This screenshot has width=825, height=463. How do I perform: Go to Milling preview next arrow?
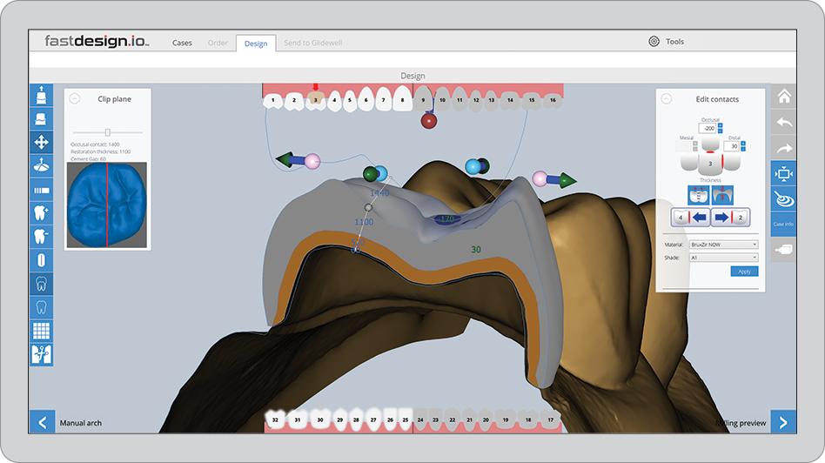[783, 422]
